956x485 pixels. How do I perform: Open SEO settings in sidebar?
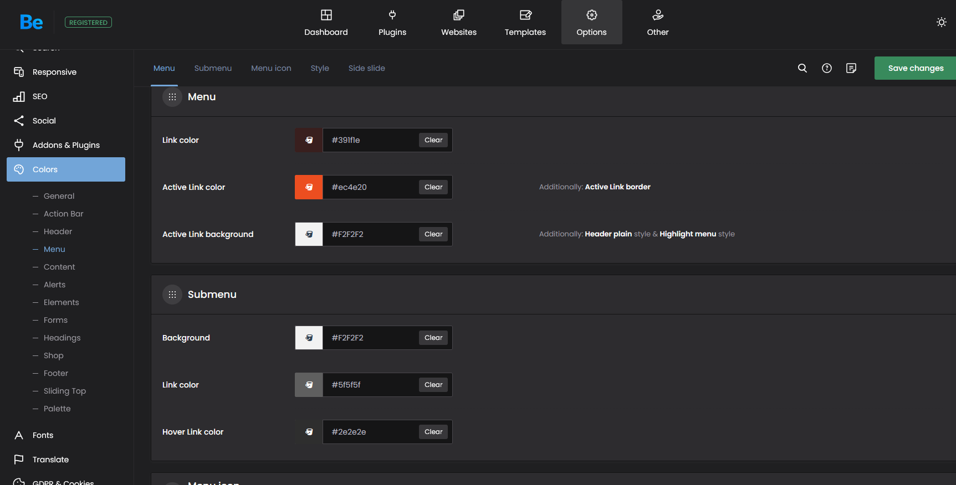tap(66, 96)
